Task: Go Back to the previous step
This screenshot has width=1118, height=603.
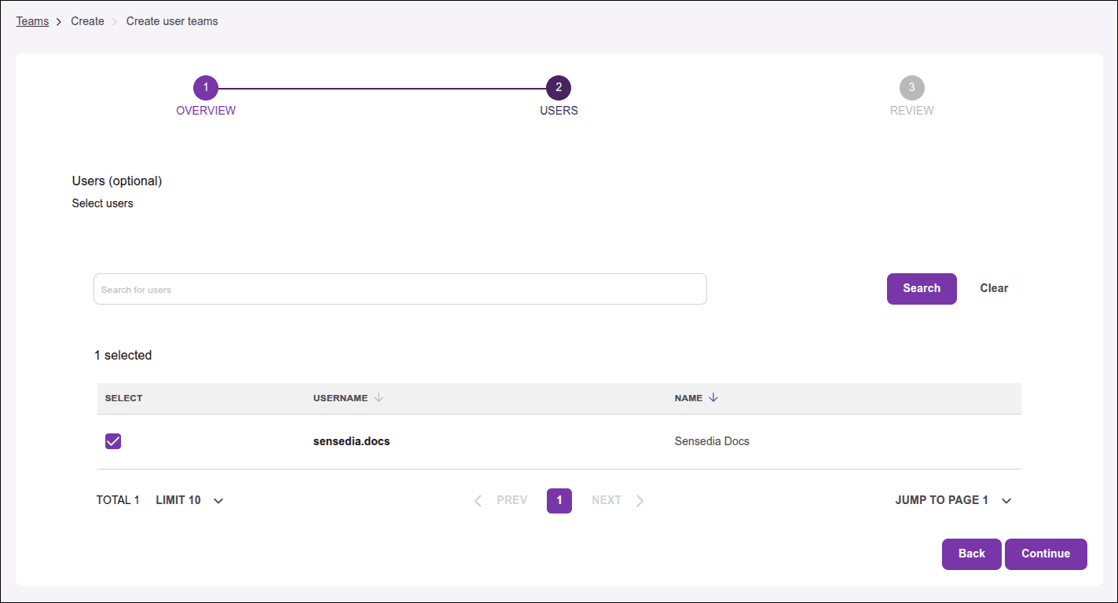Action: point(971,554)
